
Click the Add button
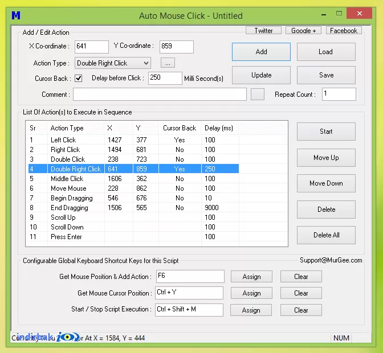pyautogui.click(x=261, y=52)
